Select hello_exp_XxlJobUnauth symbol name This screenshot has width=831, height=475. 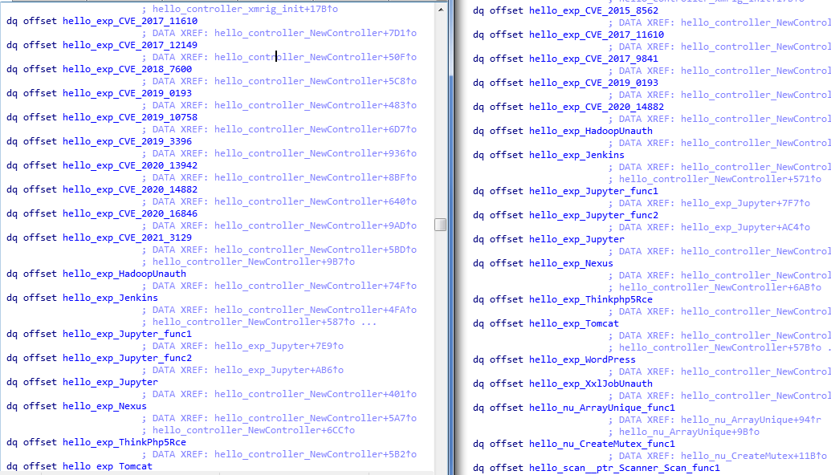click(591, 384)
